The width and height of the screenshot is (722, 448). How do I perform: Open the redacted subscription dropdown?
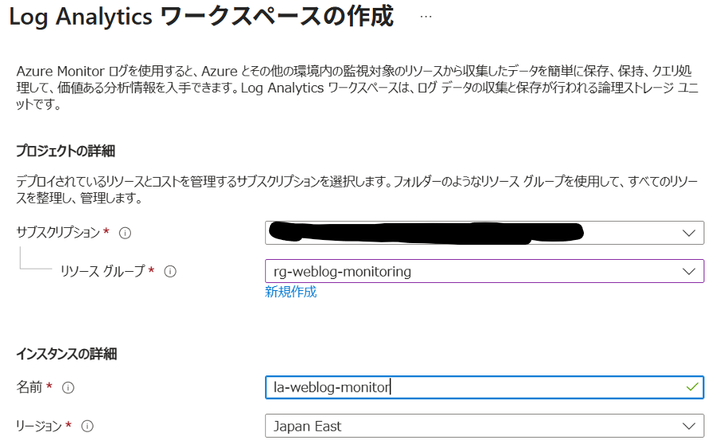click(x=471, y=233)
